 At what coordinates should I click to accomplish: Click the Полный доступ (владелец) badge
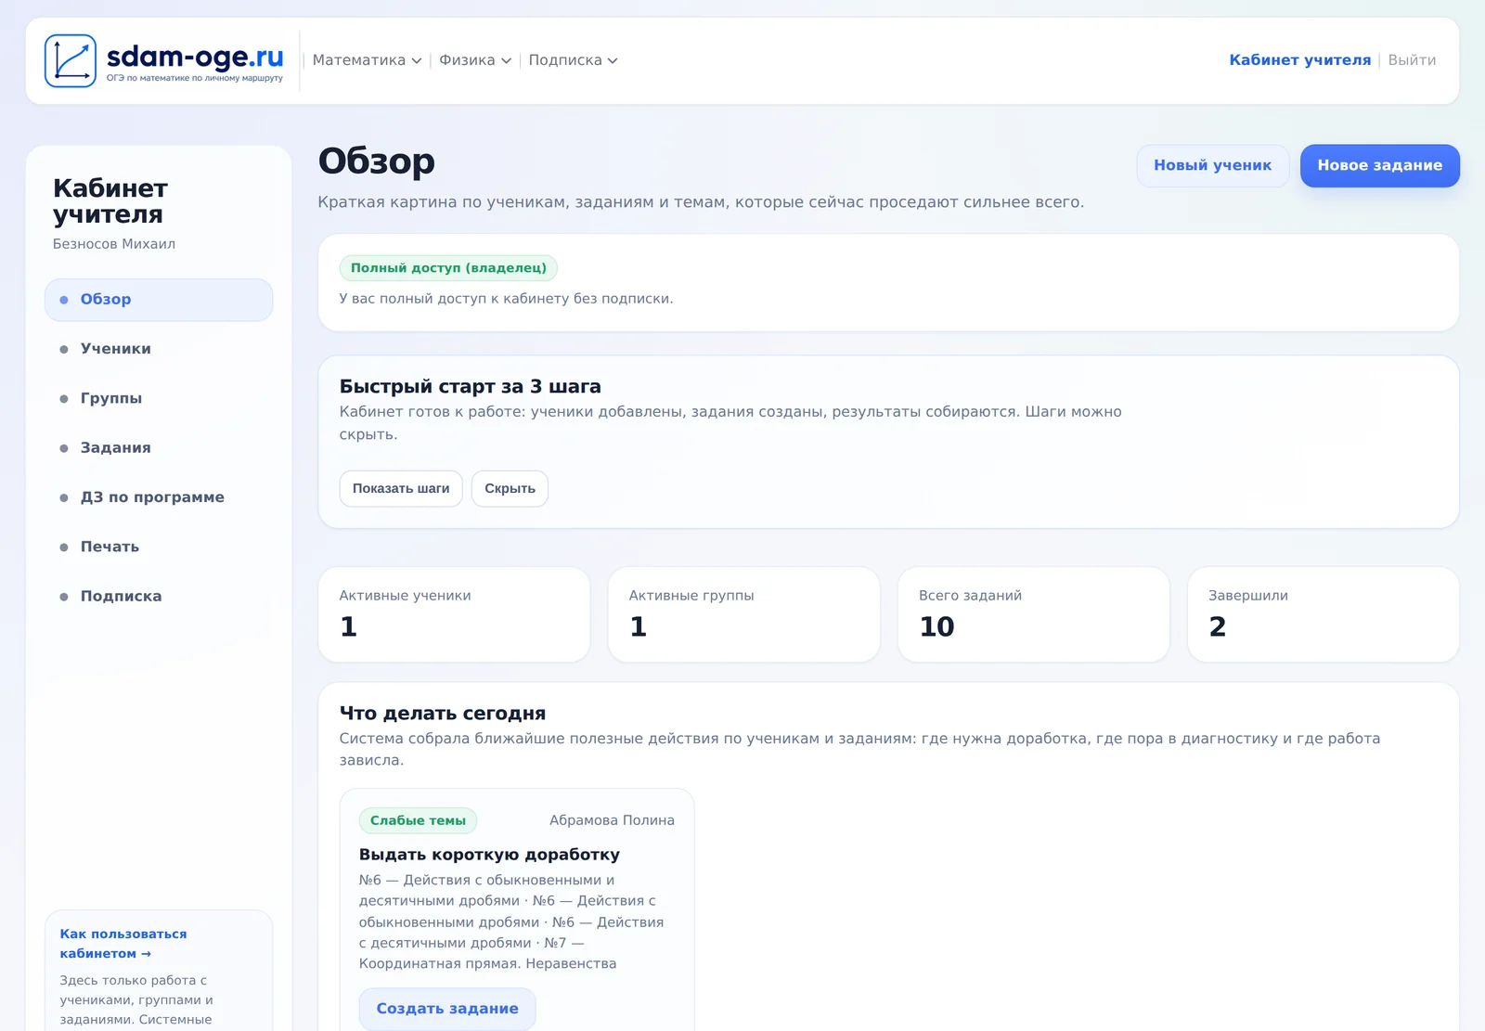tap(448, 268)
